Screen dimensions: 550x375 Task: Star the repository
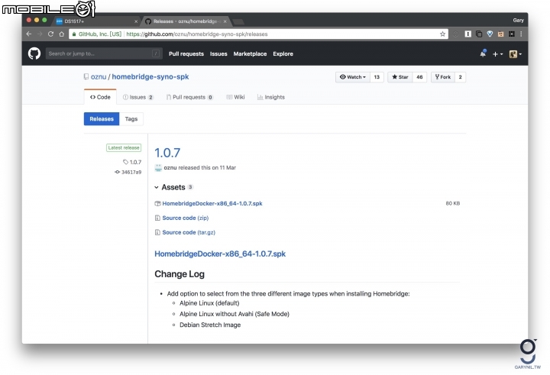pyautogui.click(x=400, y=77)
